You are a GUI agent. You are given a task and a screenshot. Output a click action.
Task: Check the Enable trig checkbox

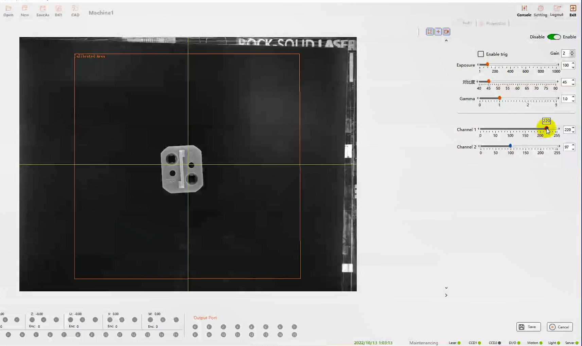pyautogui.click(x=481, y=54)
